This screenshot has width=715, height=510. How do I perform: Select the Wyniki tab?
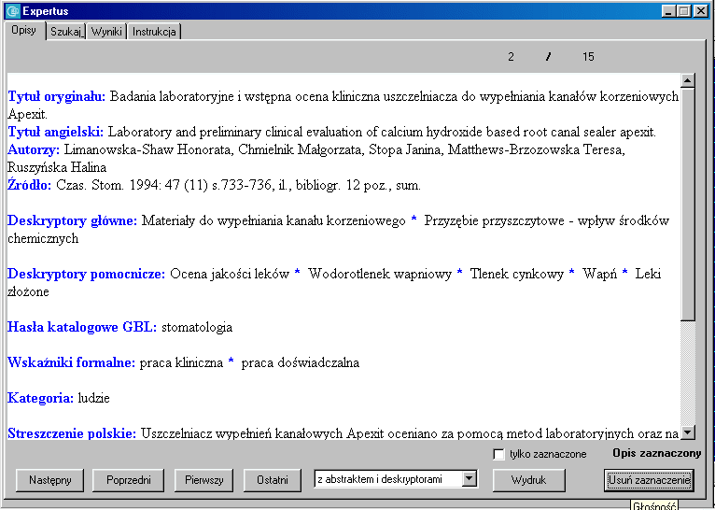[x=106, y=32]
